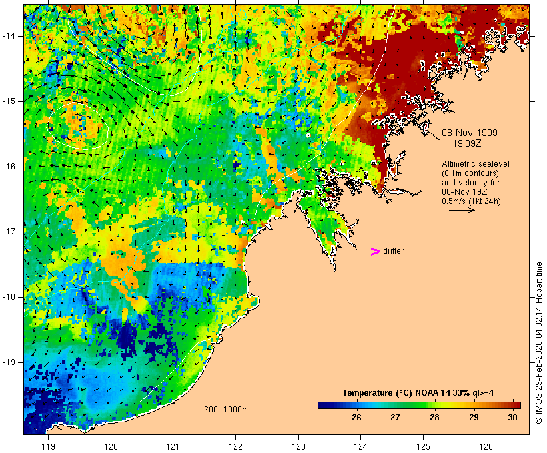
Task: Click the temperature color bar
Action: point(419,405)
